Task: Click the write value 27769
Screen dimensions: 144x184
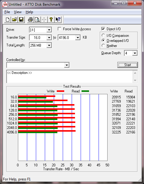Action: [116, 101]
